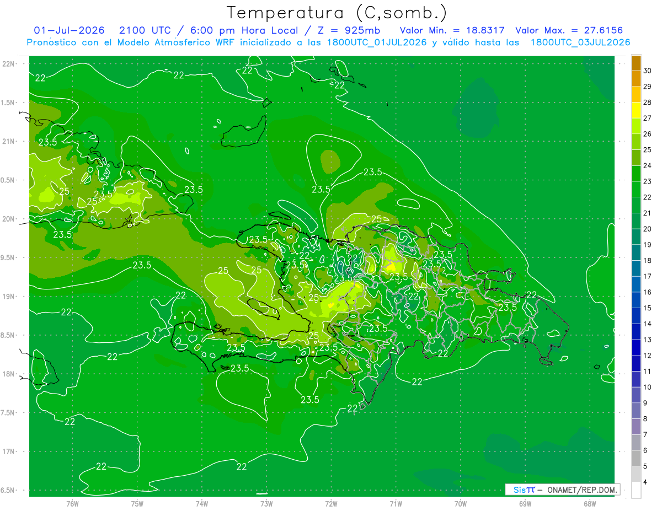Click the '17N' latitude axis label
Image resolution: width=662 pixels, height=511 pixels.
9,451
